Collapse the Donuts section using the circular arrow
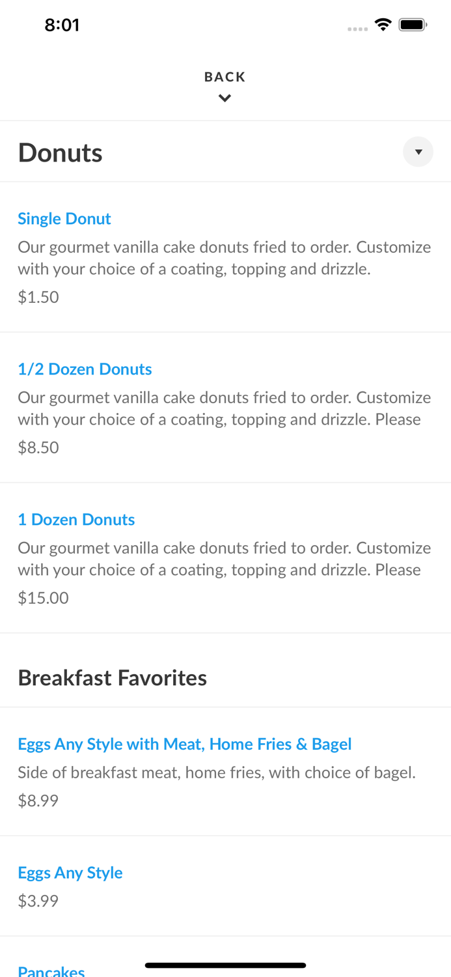The height and width of the screenshot is (977, 451). [x=418, y=152]
